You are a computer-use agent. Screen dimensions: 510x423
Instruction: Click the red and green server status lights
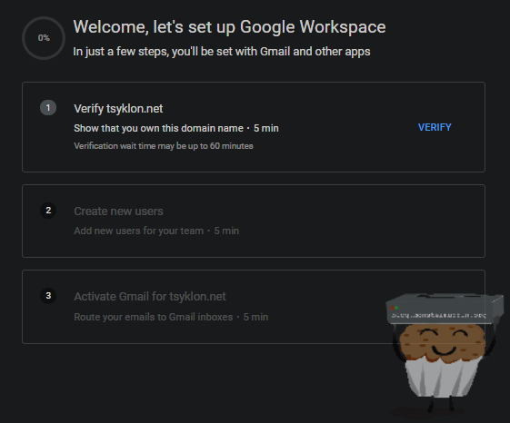coord(395,307)
